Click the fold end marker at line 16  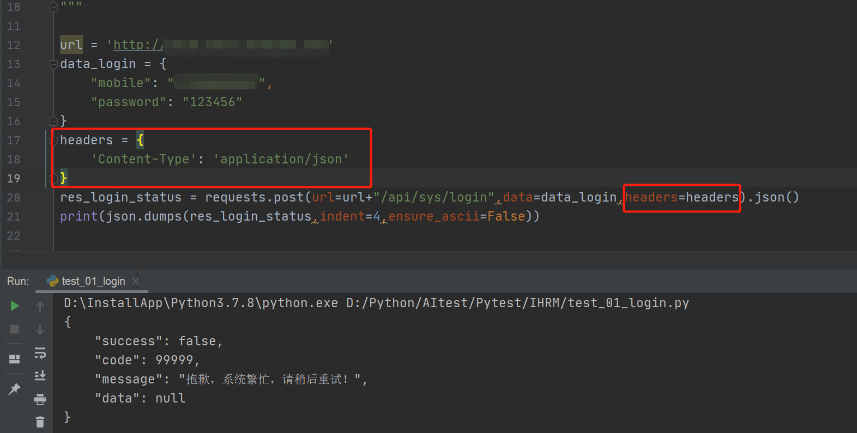click(x=53, y=121)
